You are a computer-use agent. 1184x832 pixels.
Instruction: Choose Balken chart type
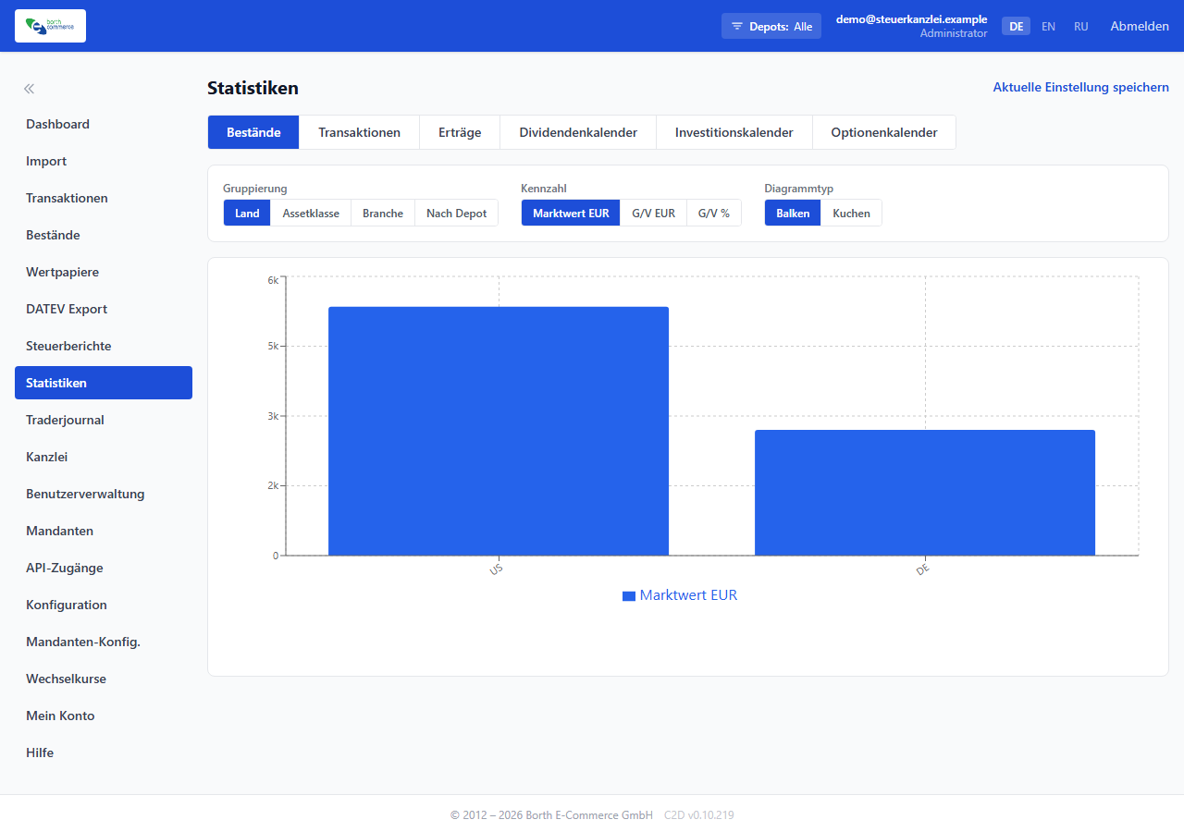tap(793, 213)
